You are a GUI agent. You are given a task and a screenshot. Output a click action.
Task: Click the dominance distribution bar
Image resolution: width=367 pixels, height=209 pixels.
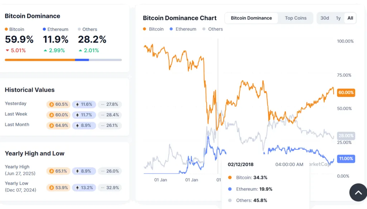point(63,60)
